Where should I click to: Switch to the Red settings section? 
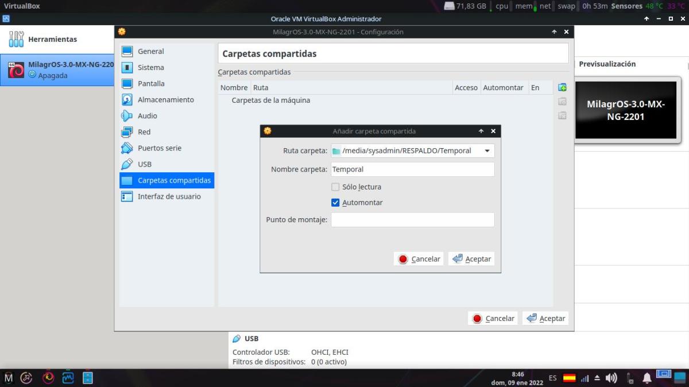pyautogui.click(x=144, y=132)
